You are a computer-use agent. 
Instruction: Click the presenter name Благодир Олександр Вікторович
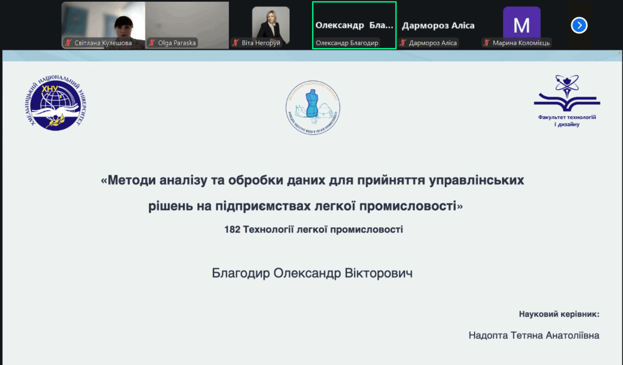tap(312, 273)
